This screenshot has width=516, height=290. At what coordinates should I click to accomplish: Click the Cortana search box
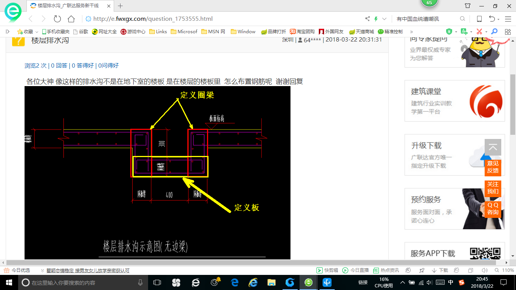[83, 282]
